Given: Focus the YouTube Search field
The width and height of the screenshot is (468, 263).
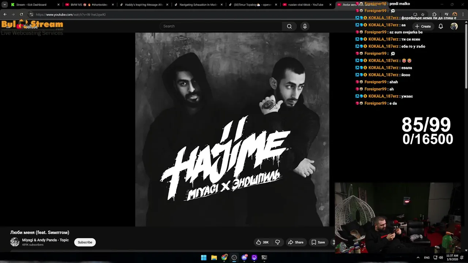Looking at the screenshot, I should (x=221, y=26).
